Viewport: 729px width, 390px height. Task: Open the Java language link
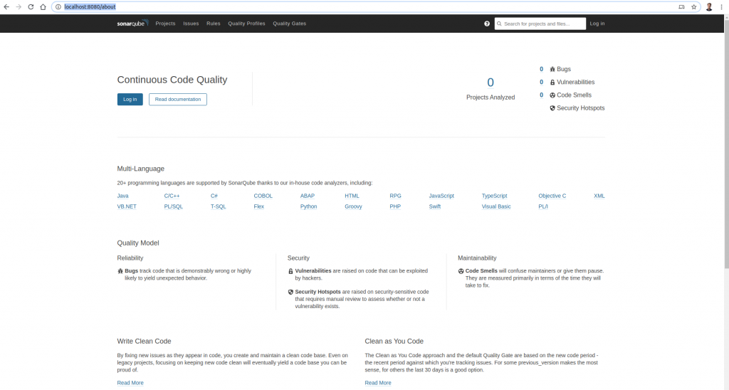[x=122, y=196]
